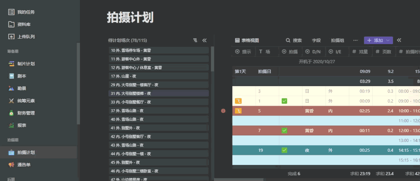This screenshot has height=181, width=420.
Task: Select scene 40 外. 雪场山路 - 夜
Action: pyautogui.click(x=159, y=119)
